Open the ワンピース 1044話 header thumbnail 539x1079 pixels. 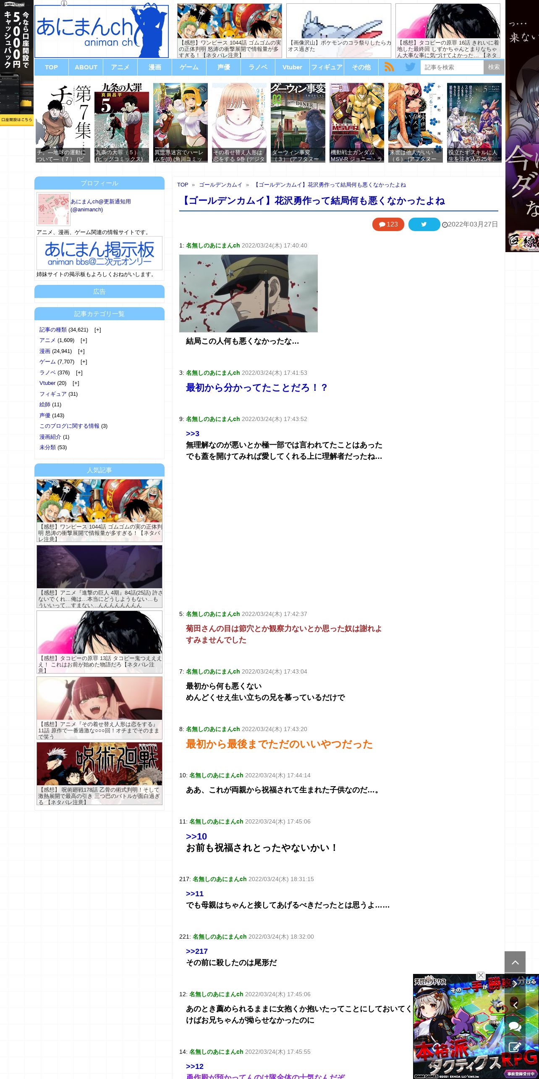point(230,31)
